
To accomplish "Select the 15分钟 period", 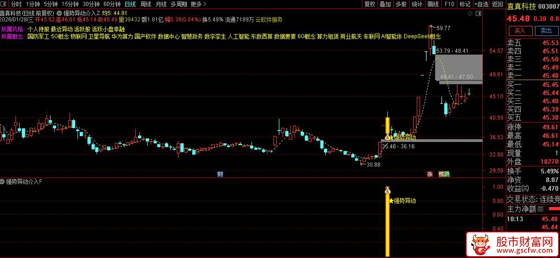I will 70,4.
